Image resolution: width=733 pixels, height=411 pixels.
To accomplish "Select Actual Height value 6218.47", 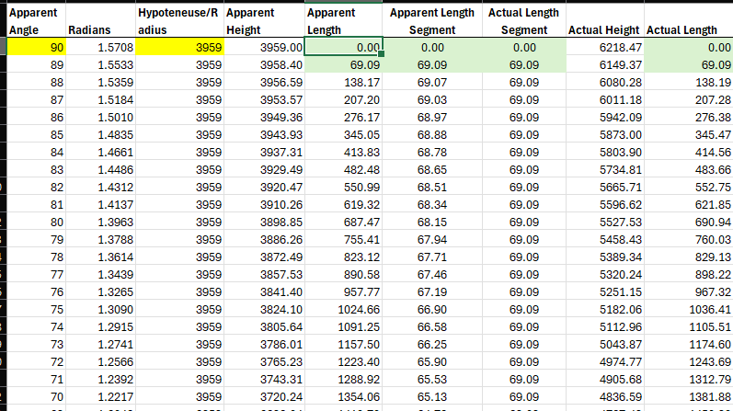I will tap(605, 47).
